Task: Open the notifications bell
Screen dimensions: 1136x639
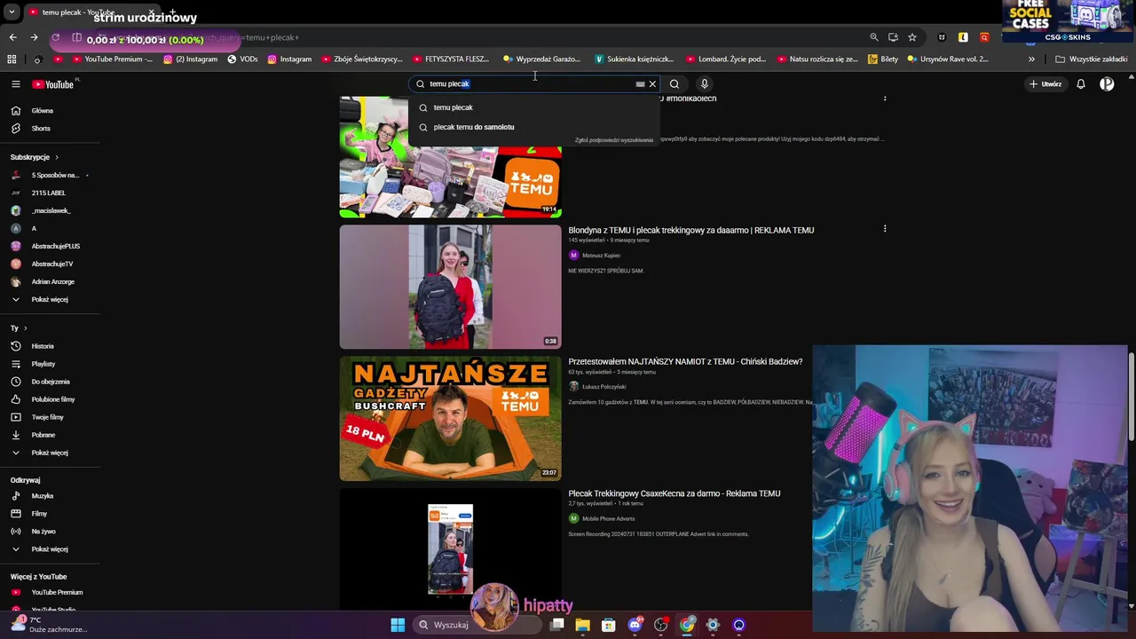Action: [1081, 84]
